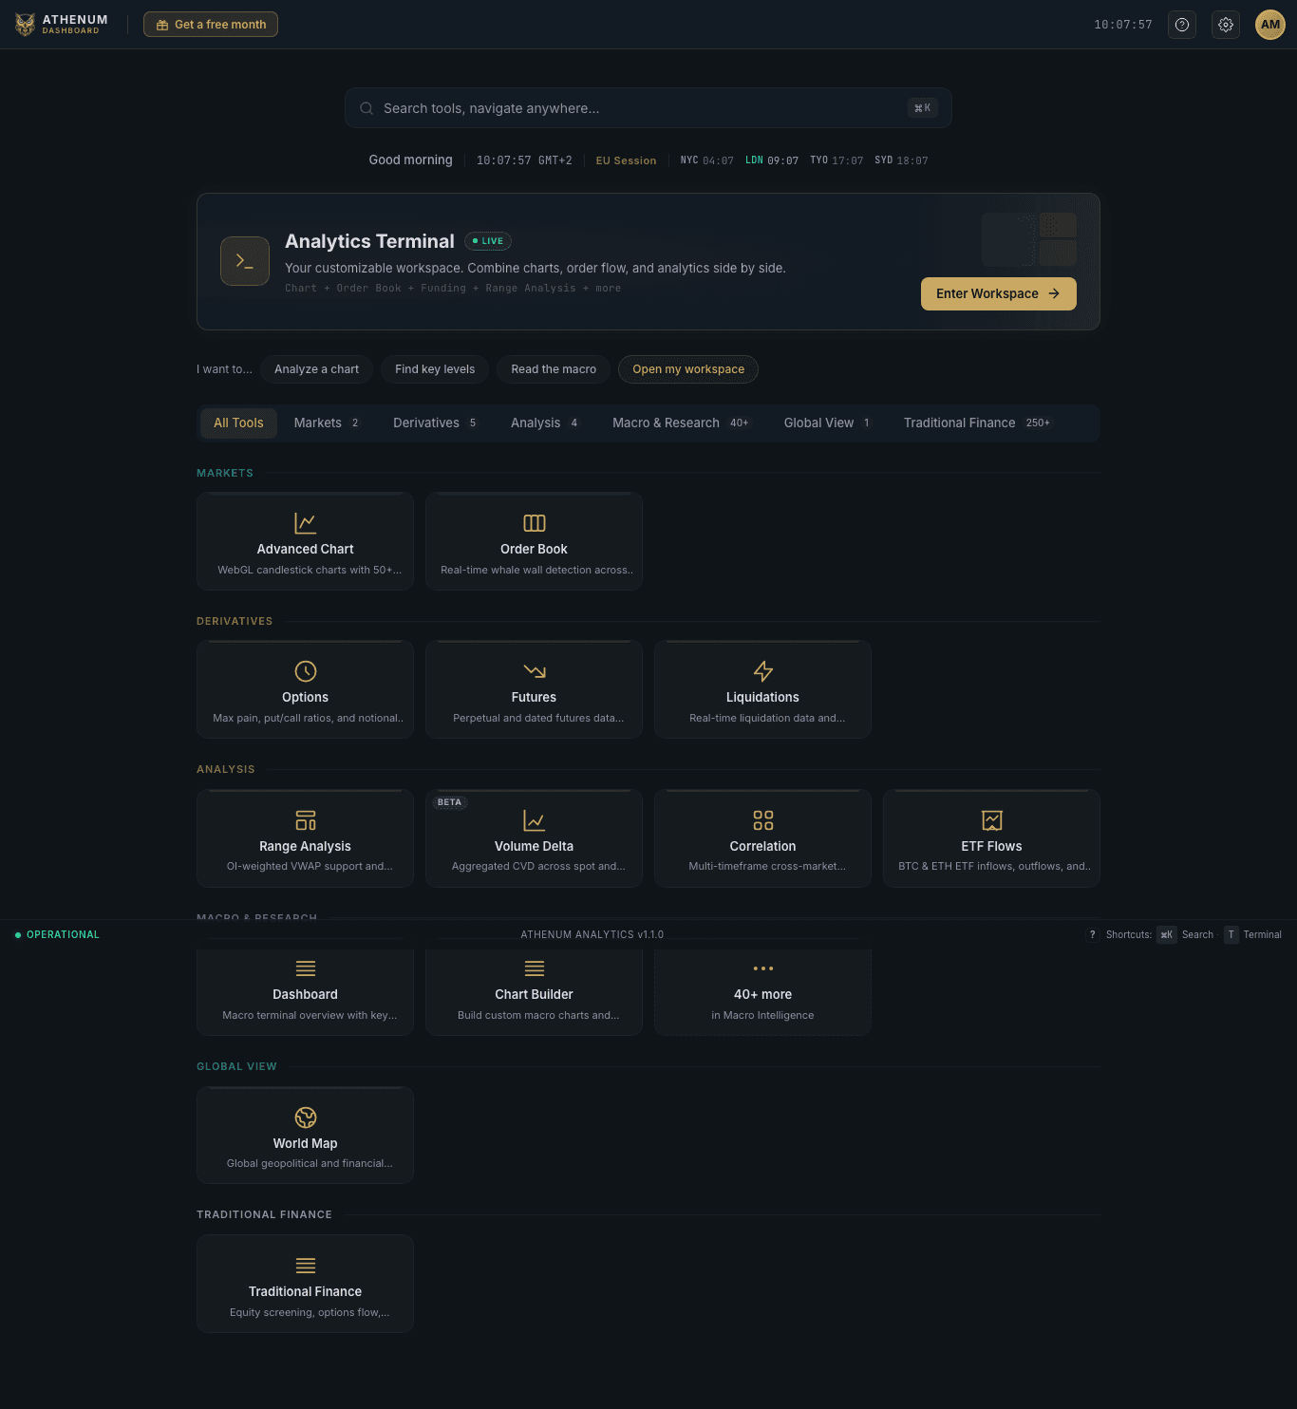Choose the Find key levels chip

click(x=435, y=369)
